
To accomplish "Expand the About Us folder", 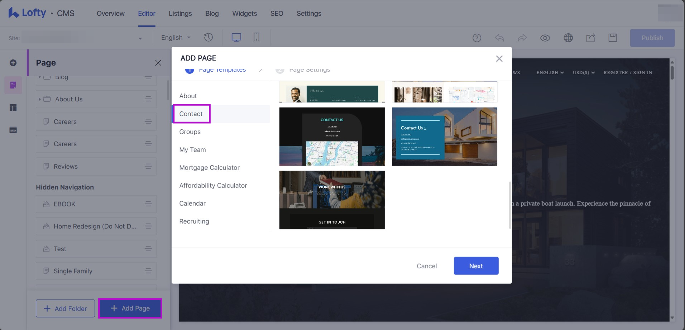I will coord(40,99).
